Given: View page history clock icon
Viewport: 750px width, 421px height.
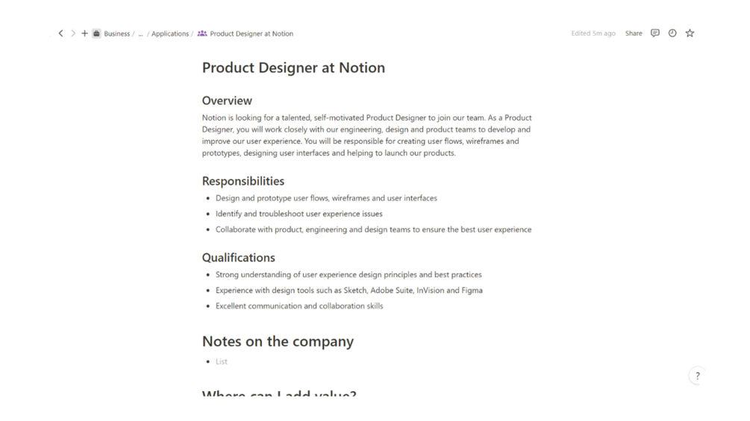Looking at the screenshot, I should click(x=672, y=34).
